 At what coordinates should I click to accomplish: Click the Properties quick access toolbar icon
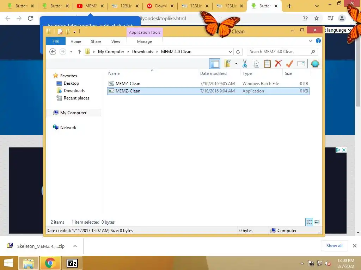(60, 32)
